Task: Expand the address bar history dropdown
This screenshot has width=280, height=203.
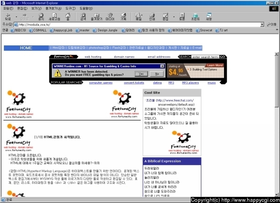Action: (262, 24)
